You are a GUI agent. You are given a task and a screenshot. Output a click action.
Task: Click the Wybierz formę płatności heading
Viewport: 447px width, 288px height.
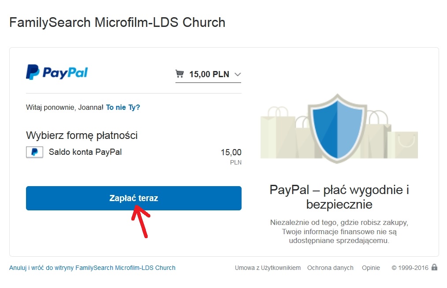click(82, 135)
